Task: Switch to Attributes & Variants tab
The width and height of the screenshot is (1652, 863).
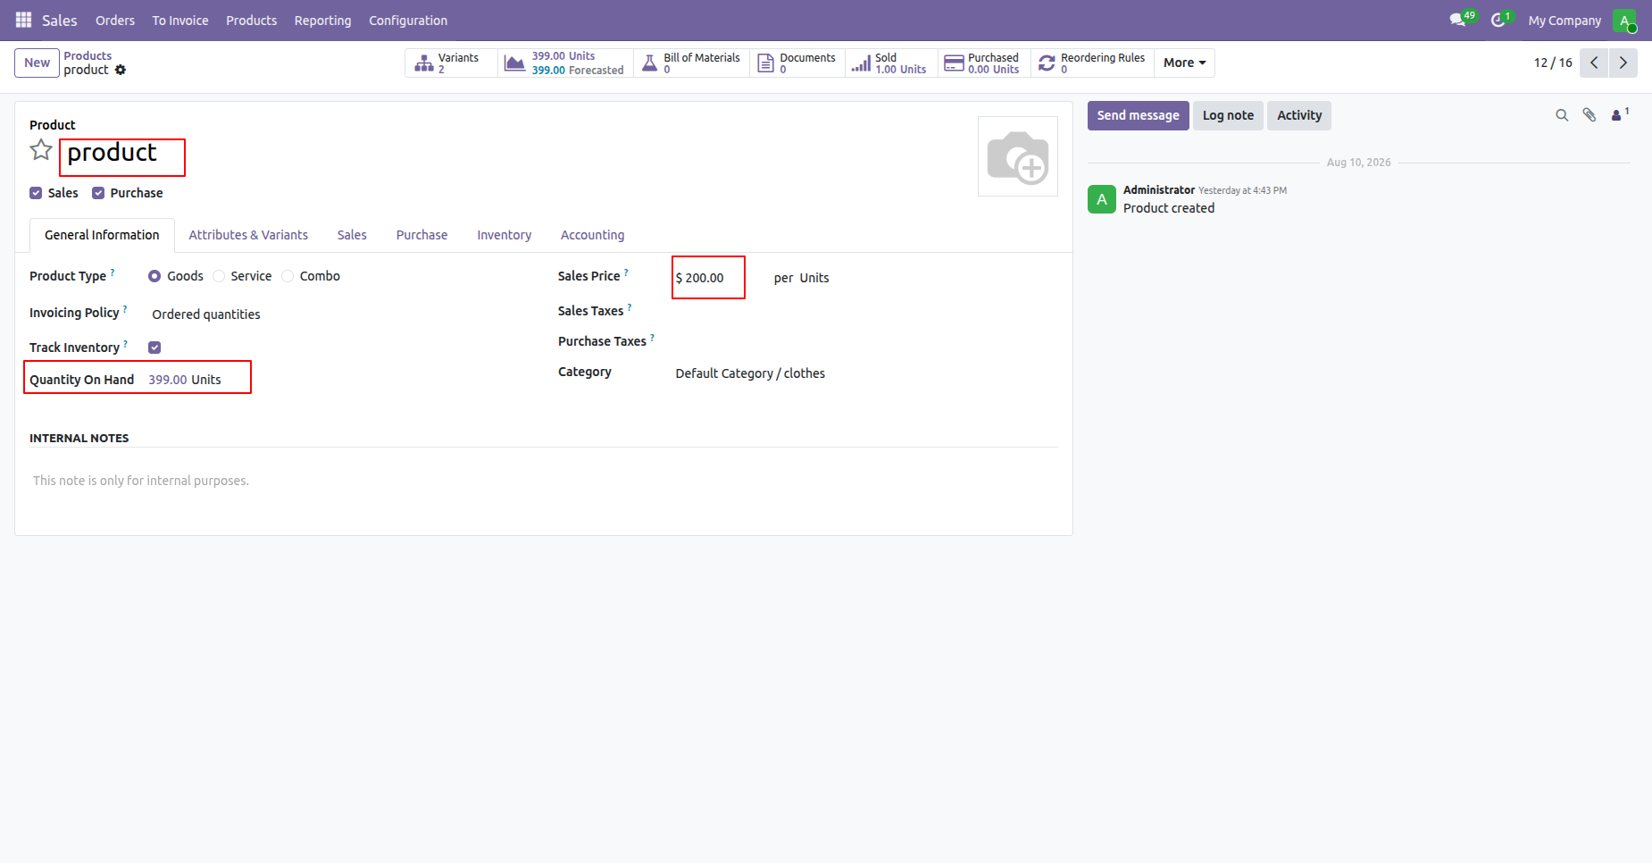Action: click(x=248, y=235)
